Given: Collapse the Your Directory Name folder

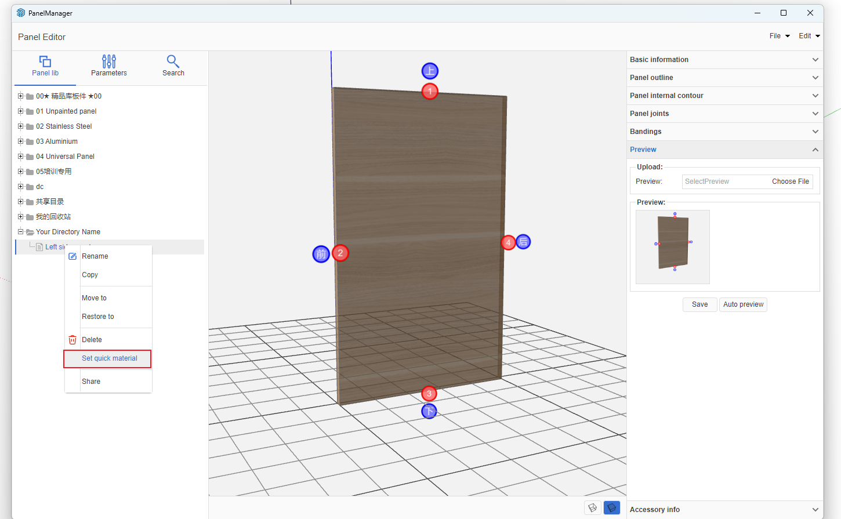Looking at the screenshot, I should pos(21,232).
